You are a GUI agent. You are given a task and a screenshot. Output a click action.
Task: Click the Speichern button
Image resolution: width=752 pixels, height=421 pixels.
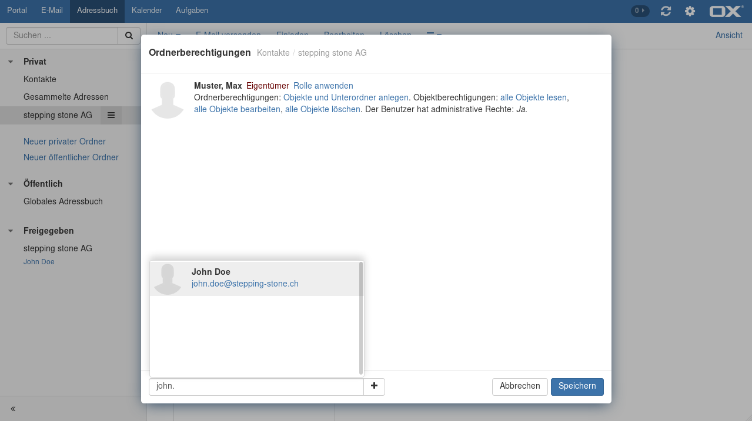click(577, 386)
